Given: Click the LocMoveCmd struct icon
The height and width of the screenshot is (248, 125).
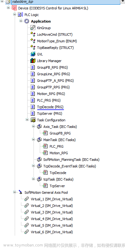Looking at the screenshot, I should pos(33,34).
